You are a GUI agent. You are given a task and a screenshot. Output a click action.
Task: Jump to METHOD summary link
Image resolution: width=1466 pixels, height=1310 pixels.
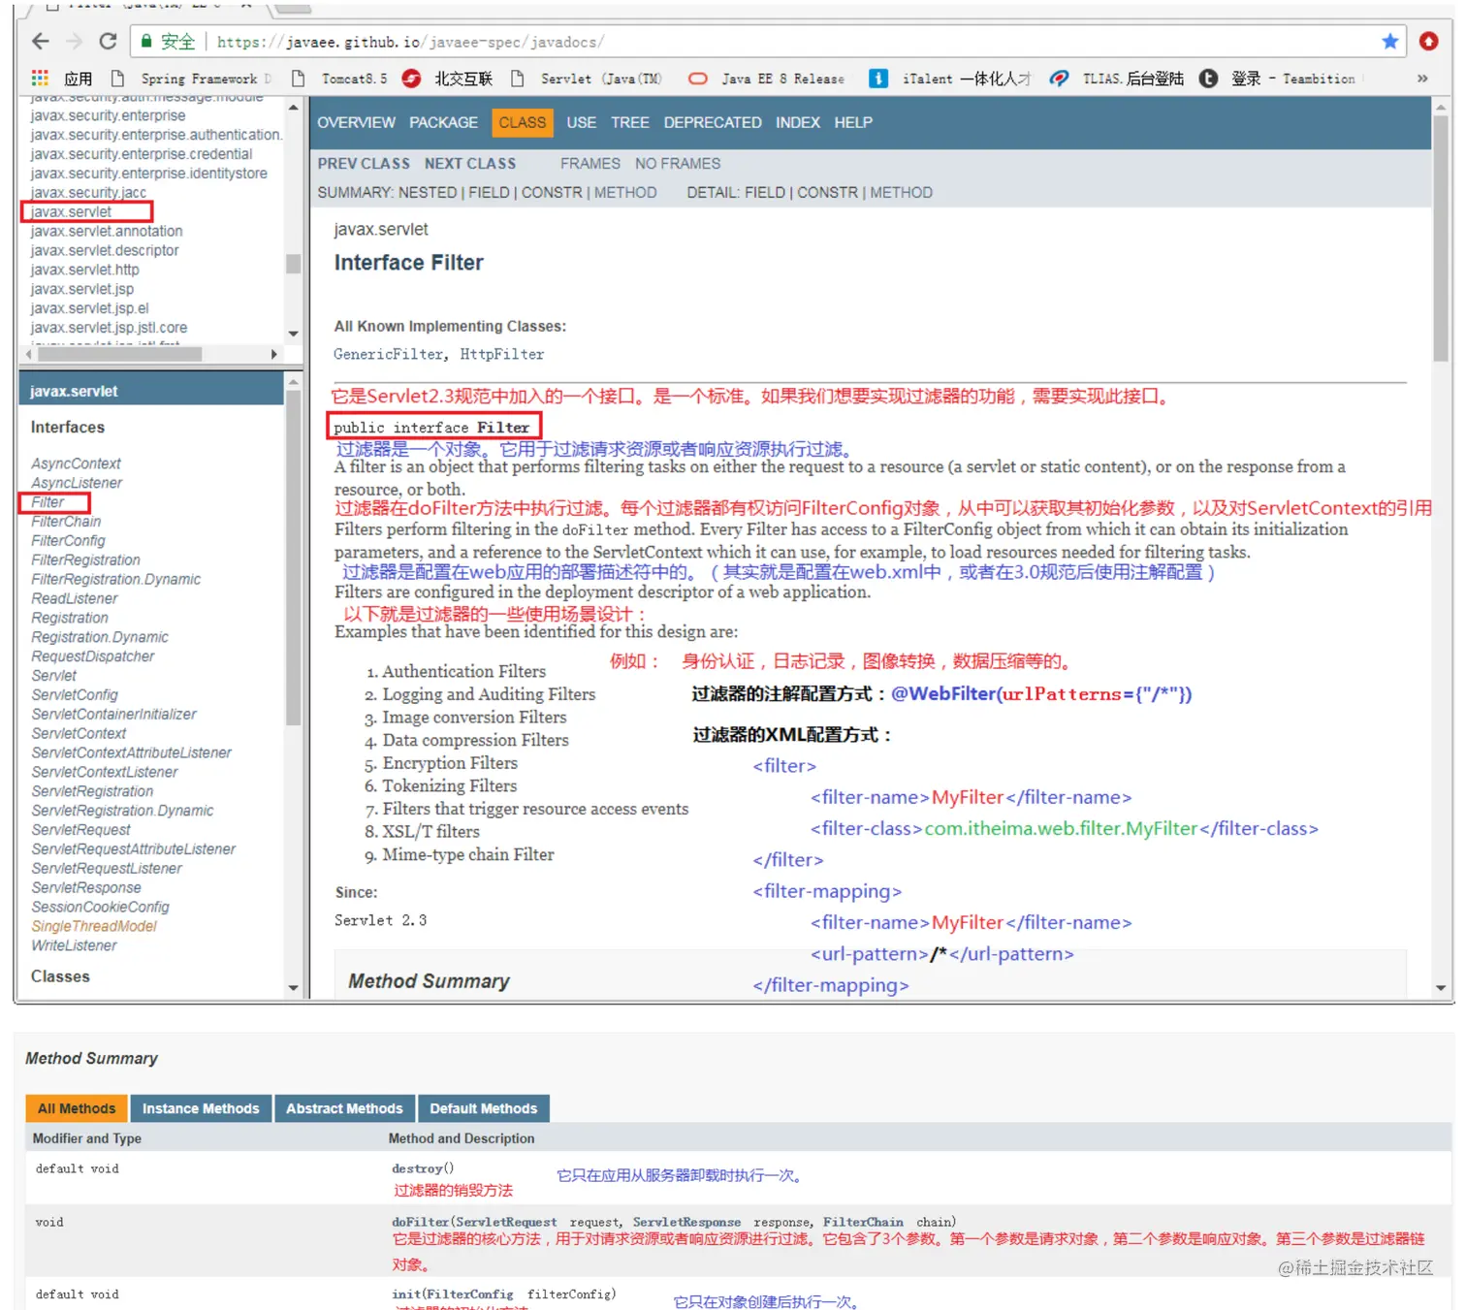pos(625,193)
